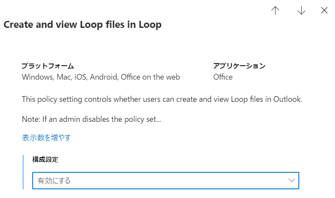Click the 'Office' application value

[x=223, y=77]
